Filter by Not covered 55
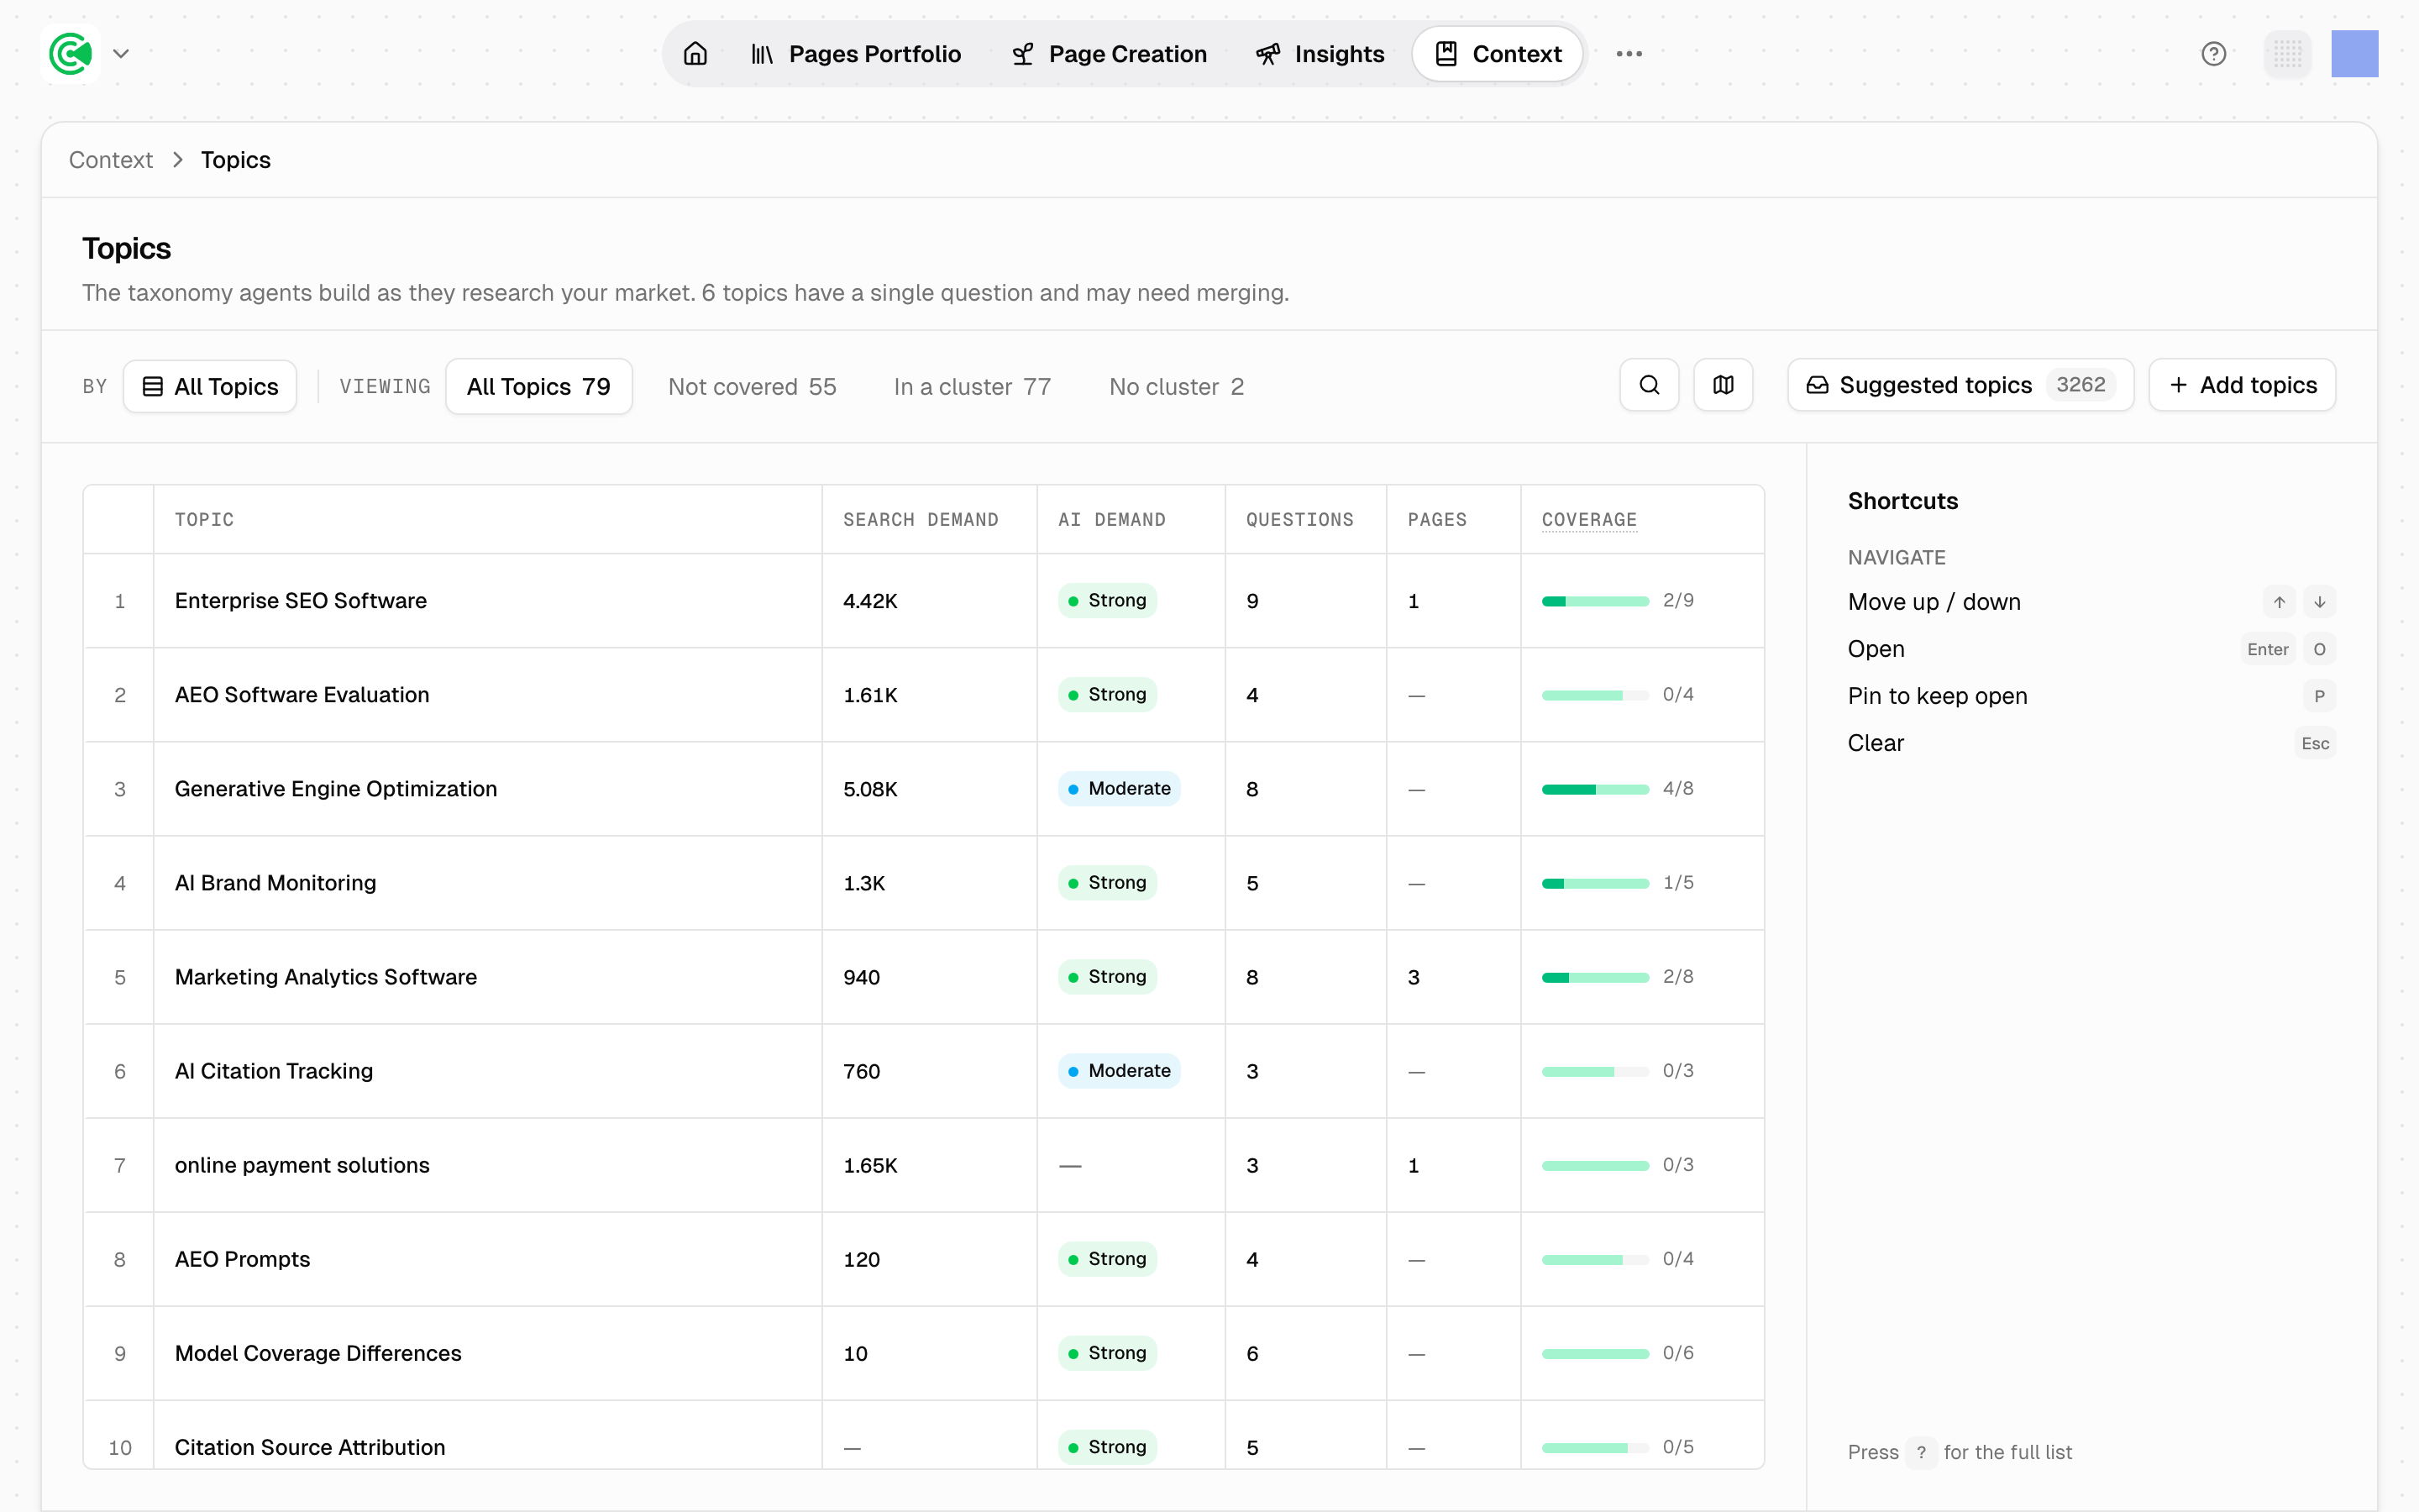This screenshot has height=1512, width=2419. pyautogui.click(x=752, y=387)
